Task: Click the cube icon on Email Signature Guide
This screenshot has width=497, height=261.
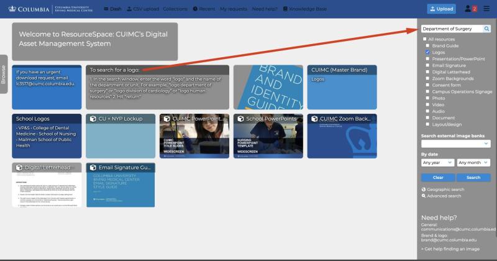Action: (93, 167)
